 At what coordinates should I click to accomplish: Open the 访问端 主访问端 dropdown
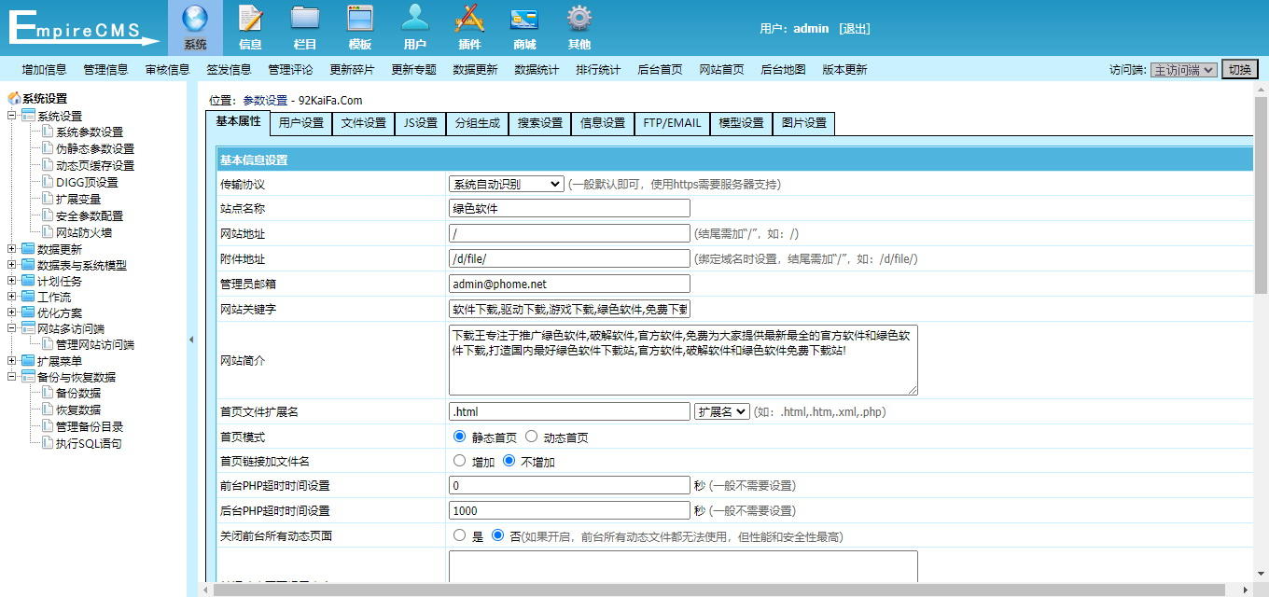click(1183, 70)
